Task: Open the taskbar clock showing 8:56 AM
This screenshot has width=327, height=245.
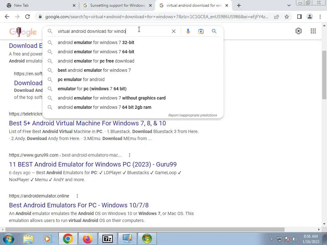Action: (x=311, y=239)
